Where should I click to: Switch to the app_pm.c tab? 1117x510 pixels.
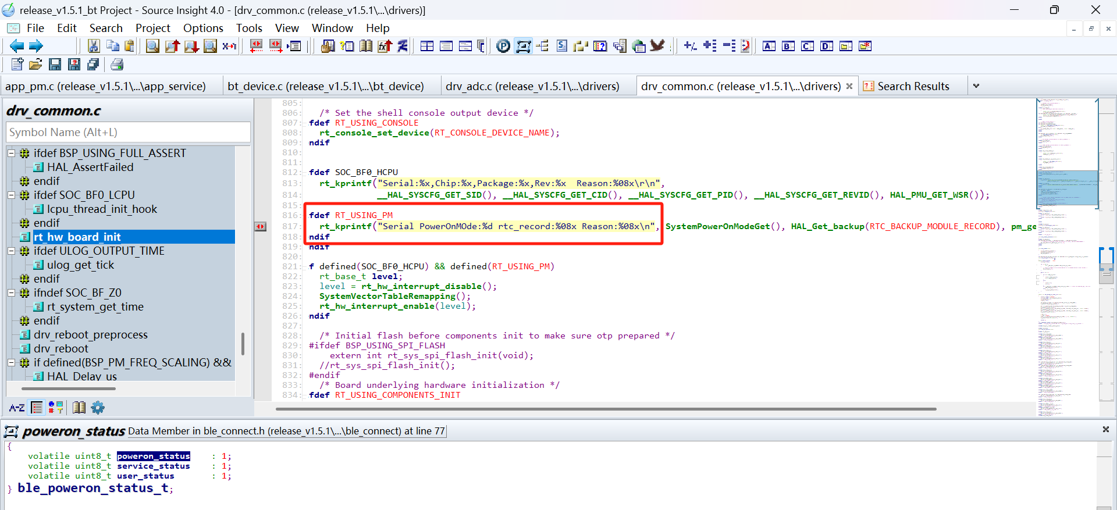tap(106, 86)
